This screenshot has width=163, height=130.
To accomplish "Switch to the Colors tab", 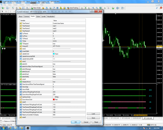I will pyautogui.click(x=38, y=16).
